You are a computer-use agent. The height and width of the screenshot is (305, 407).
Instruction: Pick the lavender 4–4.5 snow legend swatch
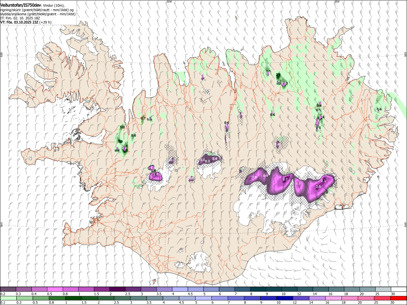(x=180, y=289)
